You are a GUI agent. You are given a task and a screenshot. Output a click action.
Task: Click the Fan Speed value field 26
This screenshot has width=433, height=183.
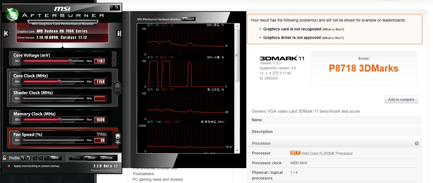(100, 140)
